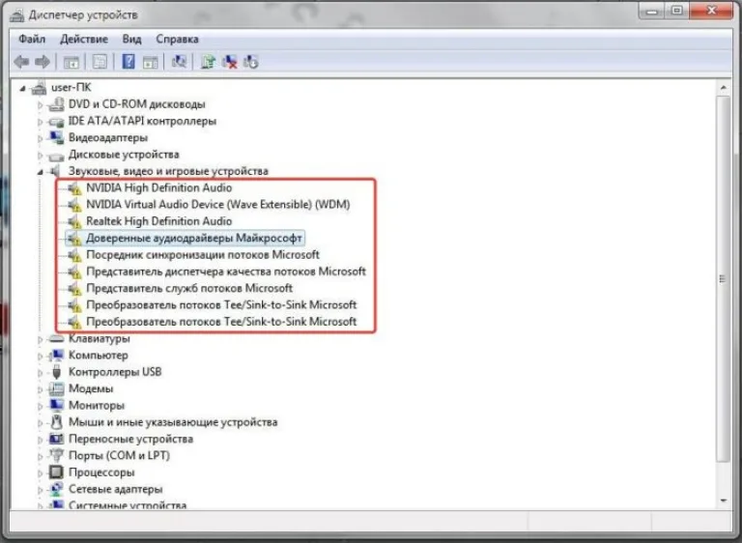The width and height of the screenshot is (742, 543).
Task: Select Представитель диспетчера качества потоков Microsoft
Action: (x=226, y=271)
